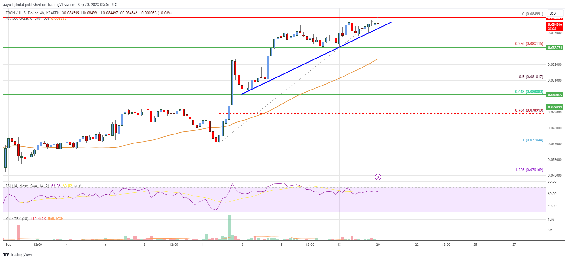Click the date 4 on time axis

click(67, 245)
